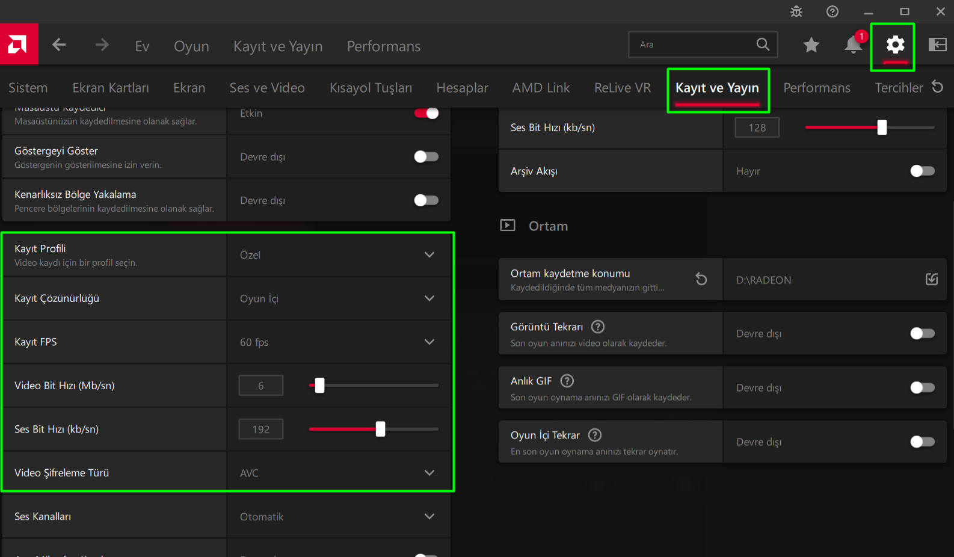Viewport: 954px width, 557px height.
Task: Click the D:\RADEON path text
Action: coord(764,280)
